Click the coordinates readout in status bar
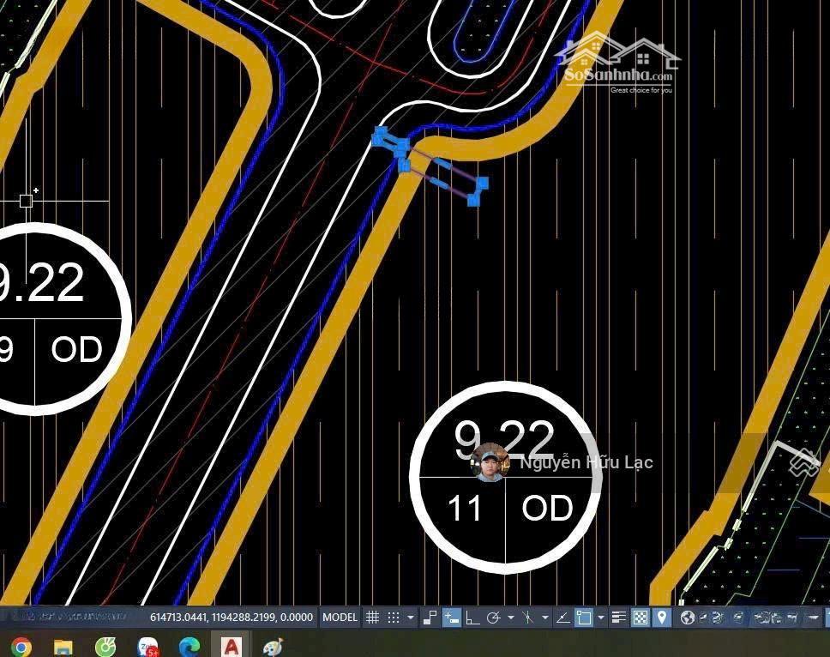Viewport: 830px width, 657px height. point(232,618)
